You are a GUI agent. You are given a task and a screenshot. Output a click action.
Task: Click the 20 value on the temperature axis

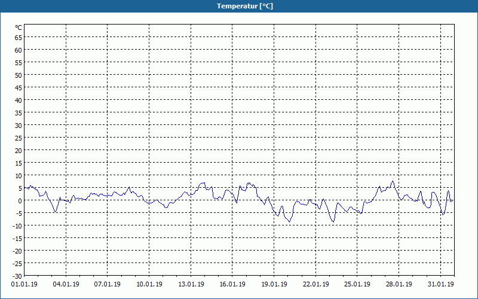[x=19, y=151]
